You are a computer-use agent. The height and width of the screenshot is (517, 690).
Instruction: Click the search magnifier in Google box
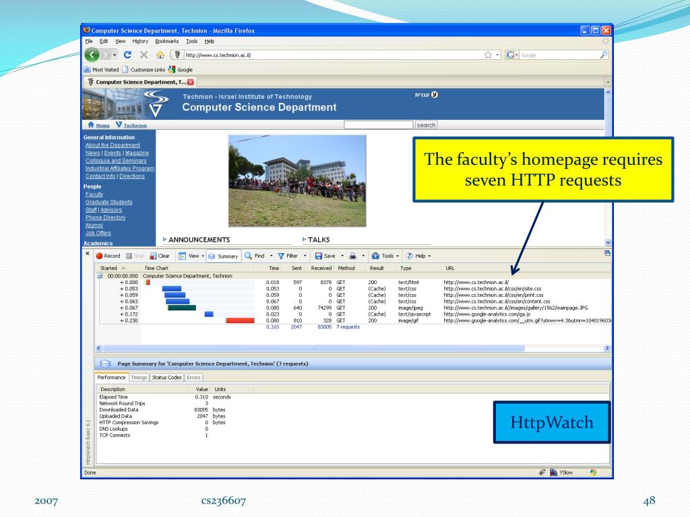click(604, 55)
